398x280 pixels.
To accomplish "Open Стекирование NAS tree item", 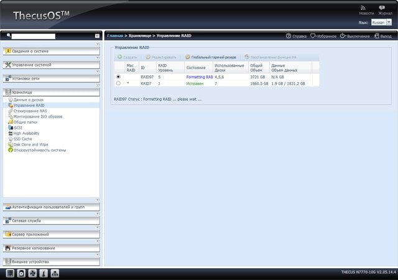I will (x=30, y=111).
